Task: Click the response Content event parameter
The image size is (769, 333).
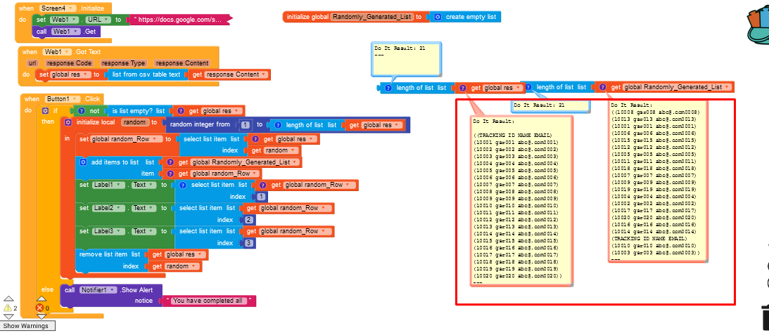Action: tap(182, 63)
